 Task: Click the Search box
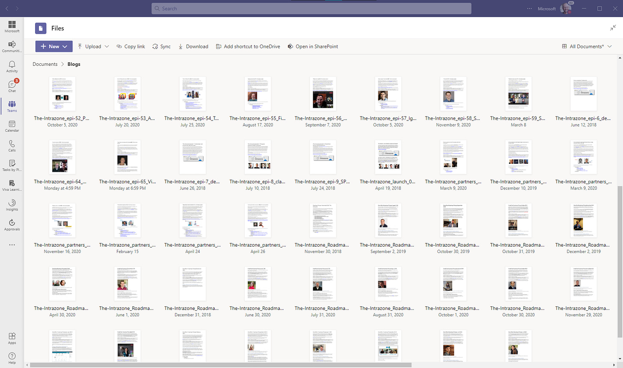pos(311,9)
